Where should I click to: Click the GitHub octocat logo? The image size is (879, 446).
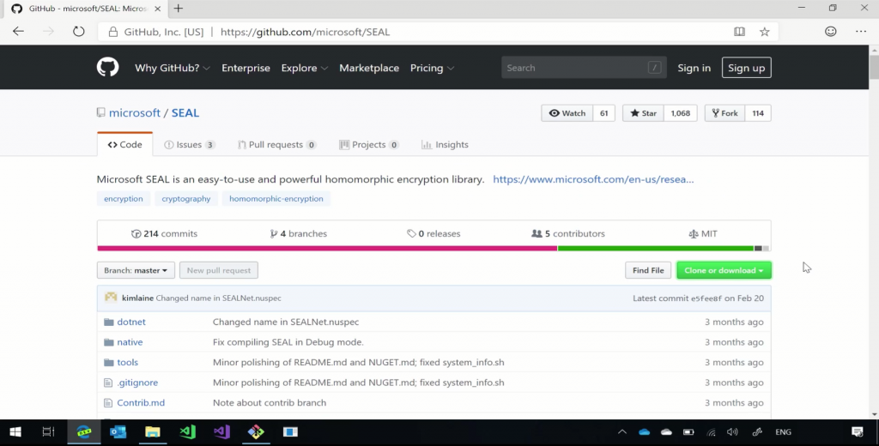pyautogui.click(x=107, y=68)
